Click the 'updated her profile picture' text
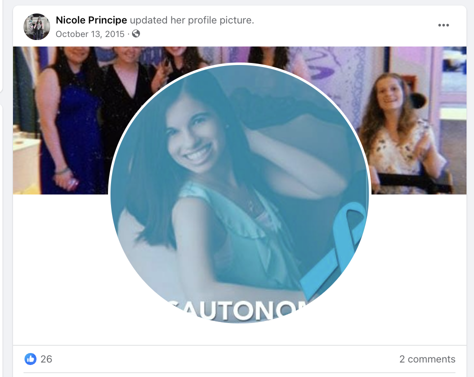Image resolution: width=474 pixels, height=377 pixels. point(192,20)
